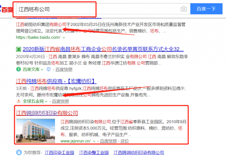Expand dropdown arrow next to baike.baidu.com URL

pos(63,38)
